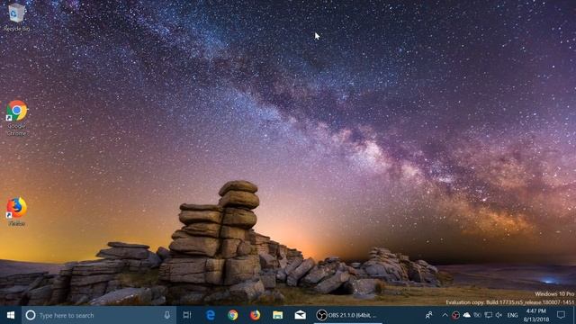Click the Cortana circle icon in search box

[31, 315]
